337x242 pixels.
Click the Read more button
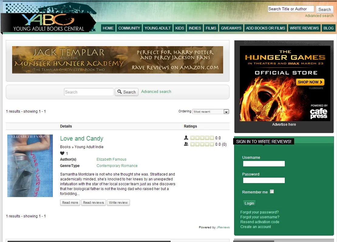pyautogui.click(x=70, y=203)
